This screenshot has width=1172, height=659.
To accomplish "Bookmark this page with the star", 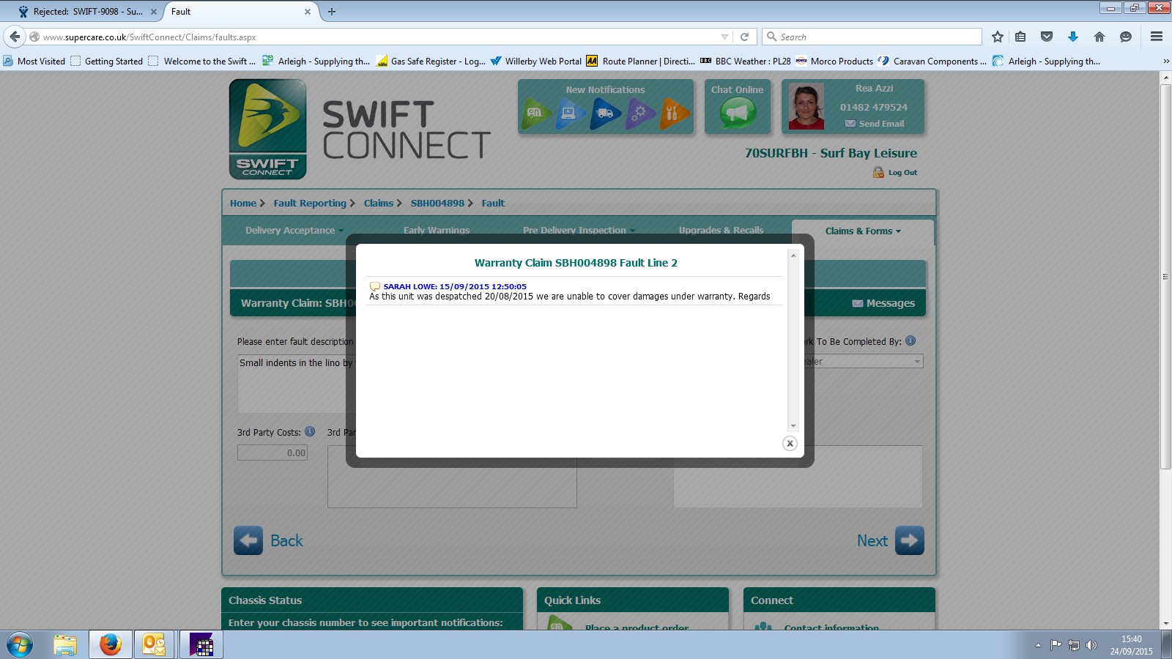I will 997,37.
